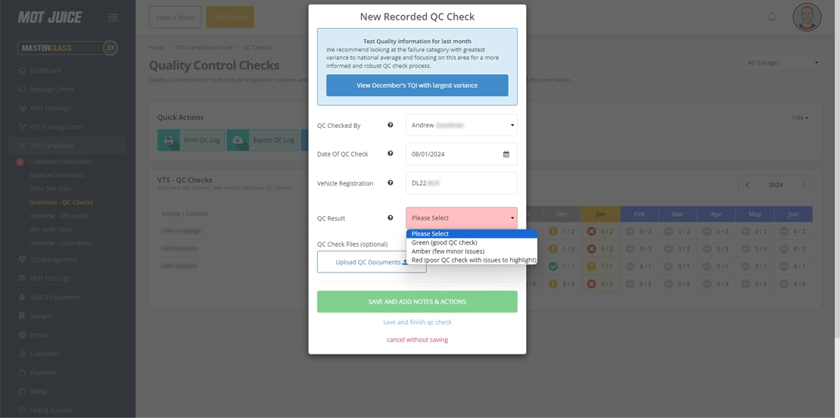Open the user profile avatar

coord(807,17)
